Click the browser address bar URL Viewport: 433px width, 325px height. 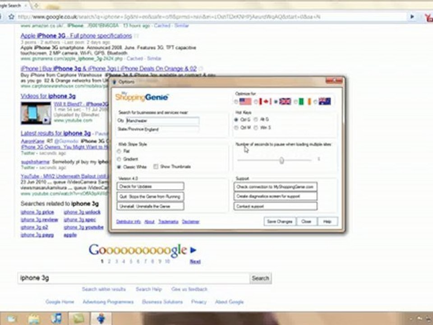pyautogui.click(x=168, y=17)
